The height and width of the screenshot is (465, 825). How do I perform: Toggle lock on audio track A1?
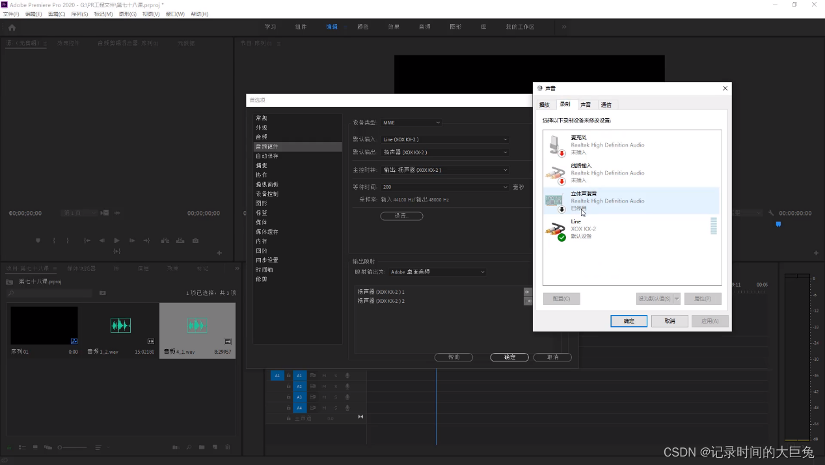click(x=289, y=376)
